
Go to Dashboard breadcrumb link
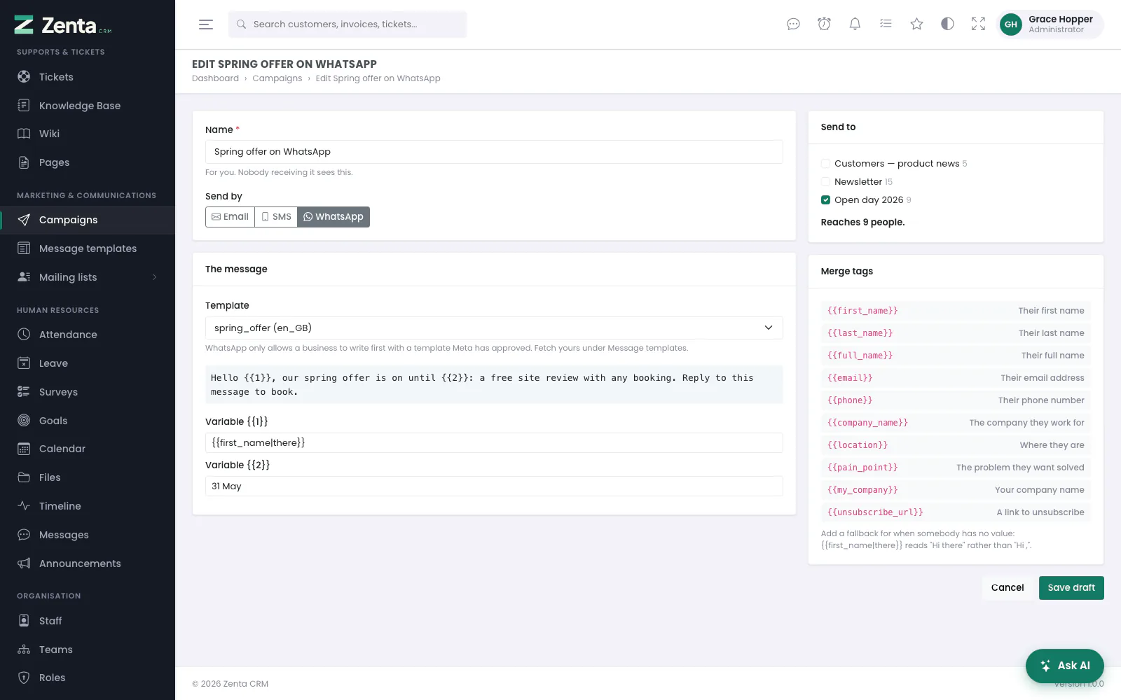(215, 78)
